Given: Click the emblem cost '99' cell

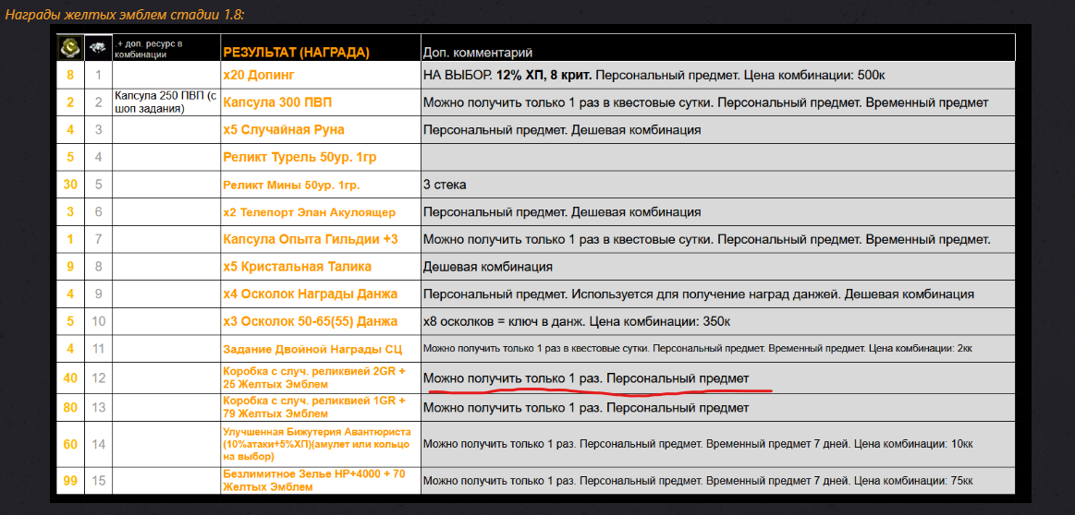Looking at the screenshot, I should coord(70,481).
